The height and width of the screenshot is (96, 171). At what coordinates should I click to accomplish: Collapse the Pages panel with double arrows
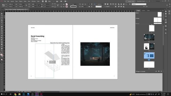click(161, 10)
